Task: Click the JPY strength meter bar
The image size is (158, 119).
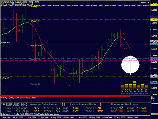Action: point(146,87)
